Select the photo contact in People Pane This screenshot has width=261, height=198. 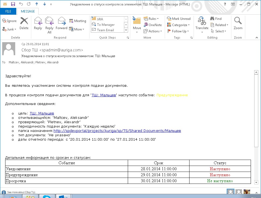click(x=247, y=192)
